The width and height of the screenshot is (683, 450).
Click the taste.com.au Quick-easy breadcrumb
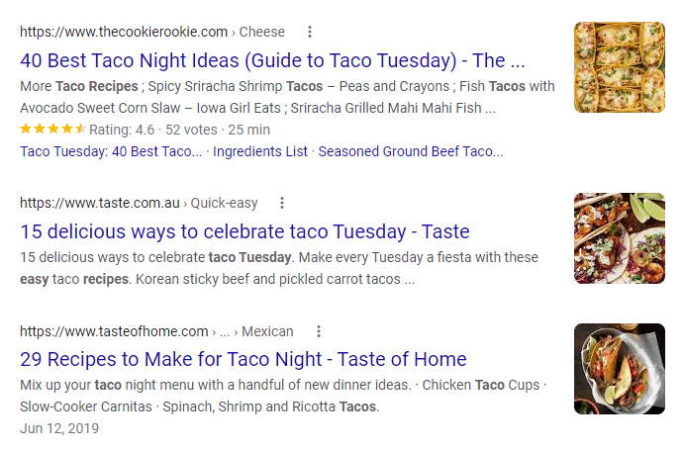pos(224,203)
